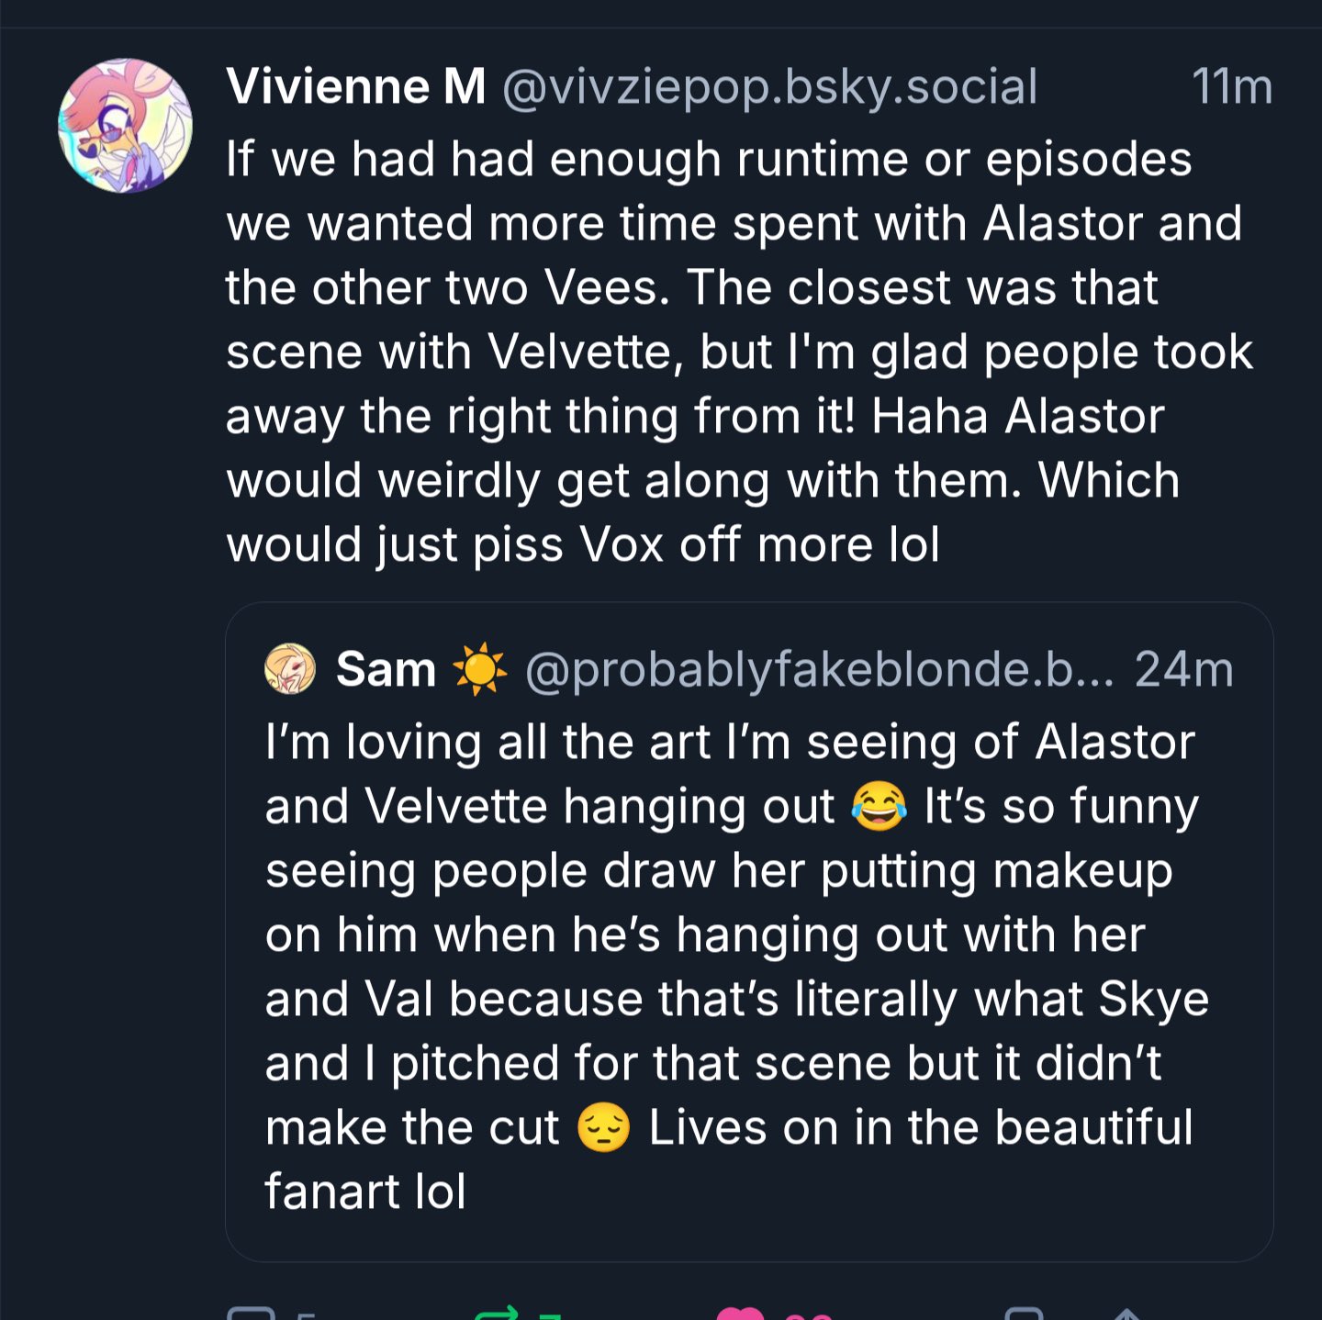Click the reply count number

pyautogui.click(x=306, y=1315)
